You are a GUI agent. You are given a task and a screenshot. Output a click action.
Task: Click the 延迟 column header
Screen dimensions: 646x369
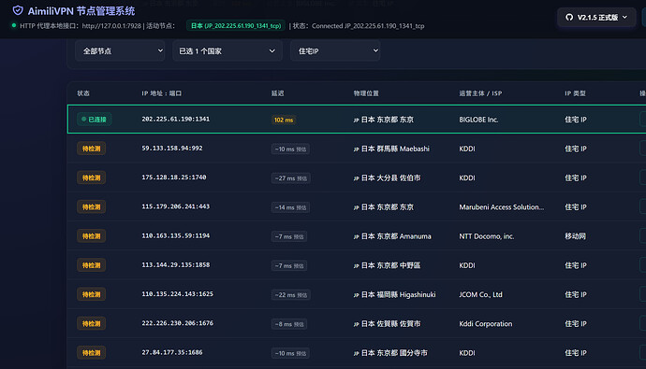coord(277,93)
